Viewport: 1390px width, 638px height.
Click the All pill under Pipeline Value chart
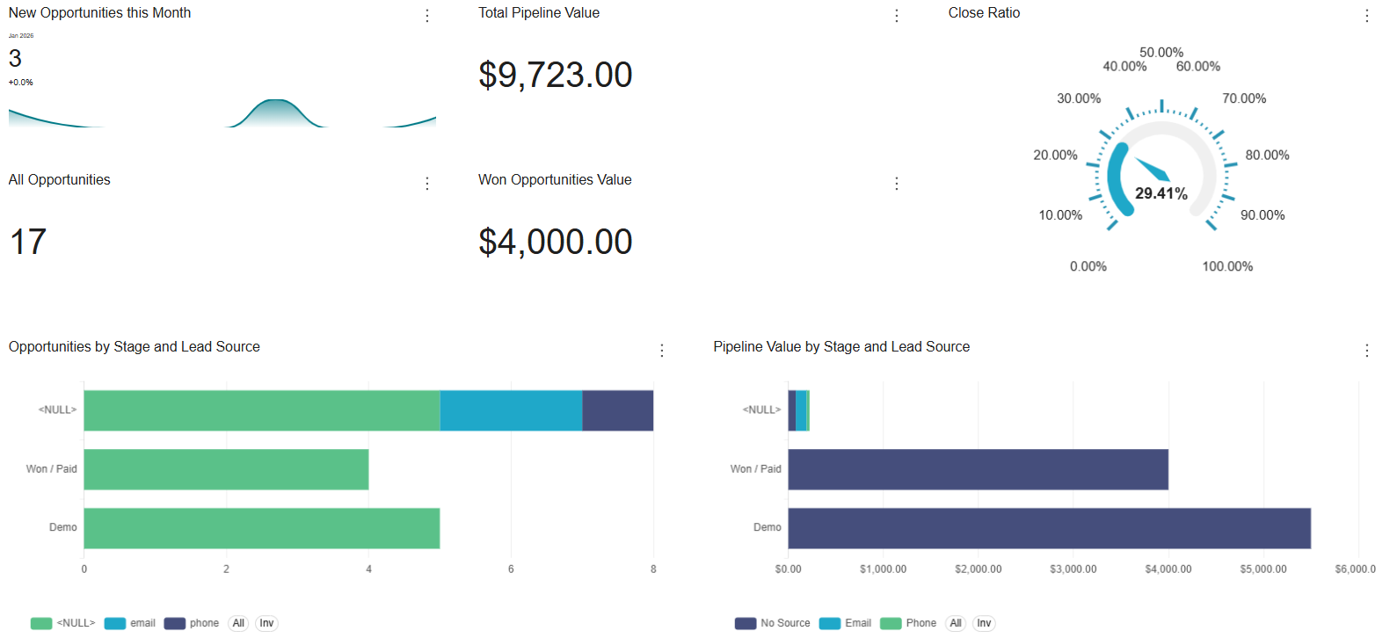click(956, 622)
